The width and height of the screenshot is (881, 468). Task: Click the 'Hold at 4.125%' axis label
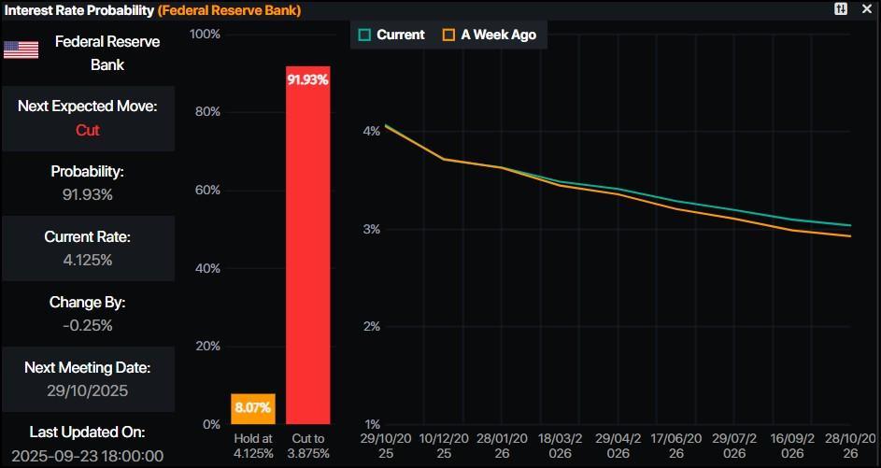[x=252, y=446]
